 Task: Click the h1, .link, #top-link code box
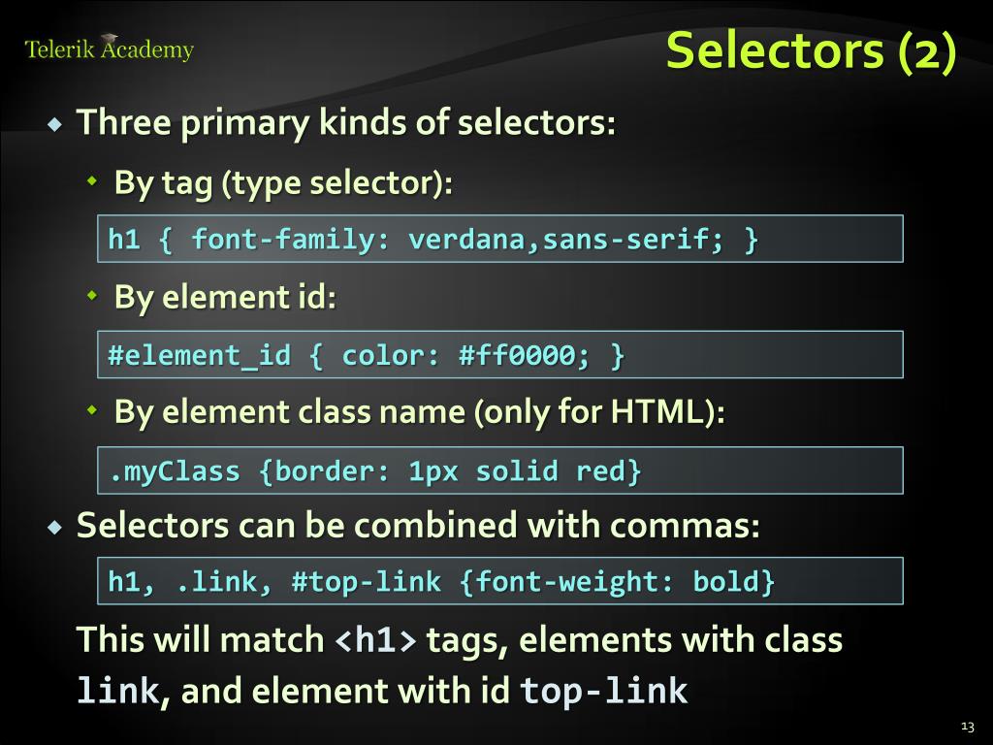[500, 581]
